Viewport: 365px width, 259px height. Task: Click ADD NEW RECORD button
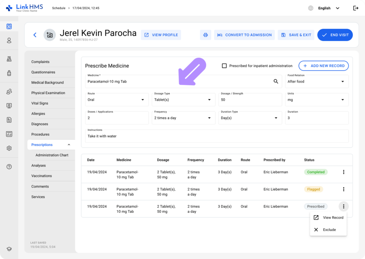(x=323, y=66)
